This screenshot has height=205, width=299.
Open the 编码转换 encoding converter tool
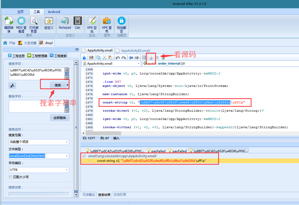click(x=9, y=25)
